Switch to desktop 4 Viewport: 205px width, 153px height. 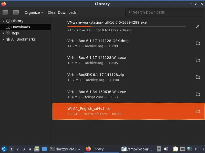coord(30,149)
